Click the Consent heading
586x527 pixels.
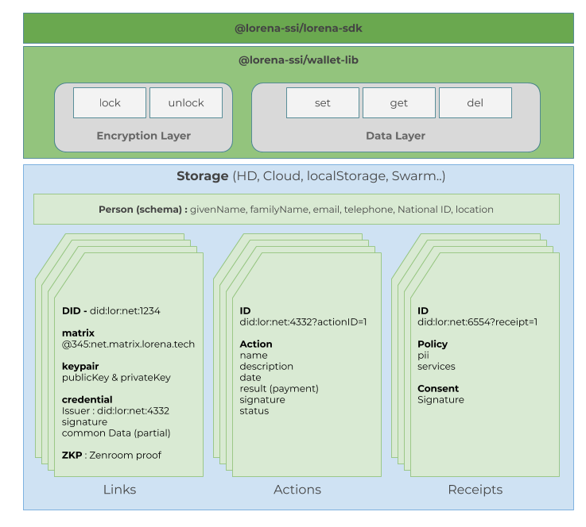click(x=438, y=389)
